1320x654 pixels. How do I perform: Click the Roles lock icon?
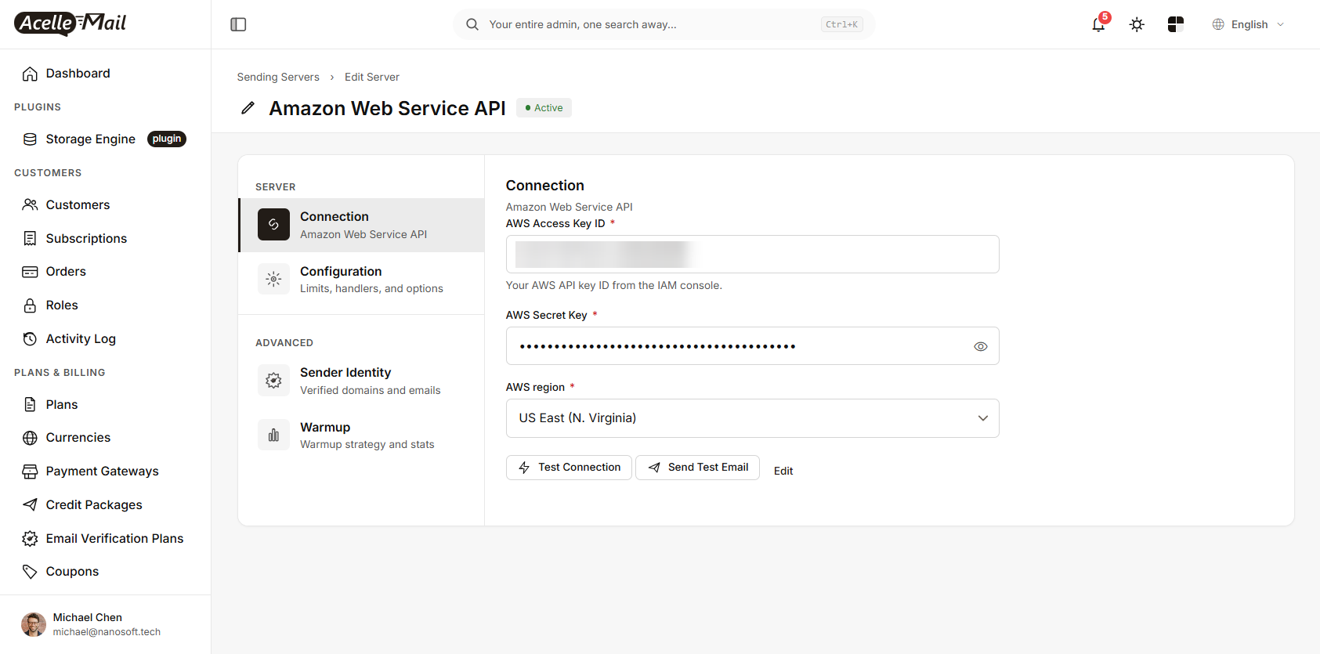point(30,305)
